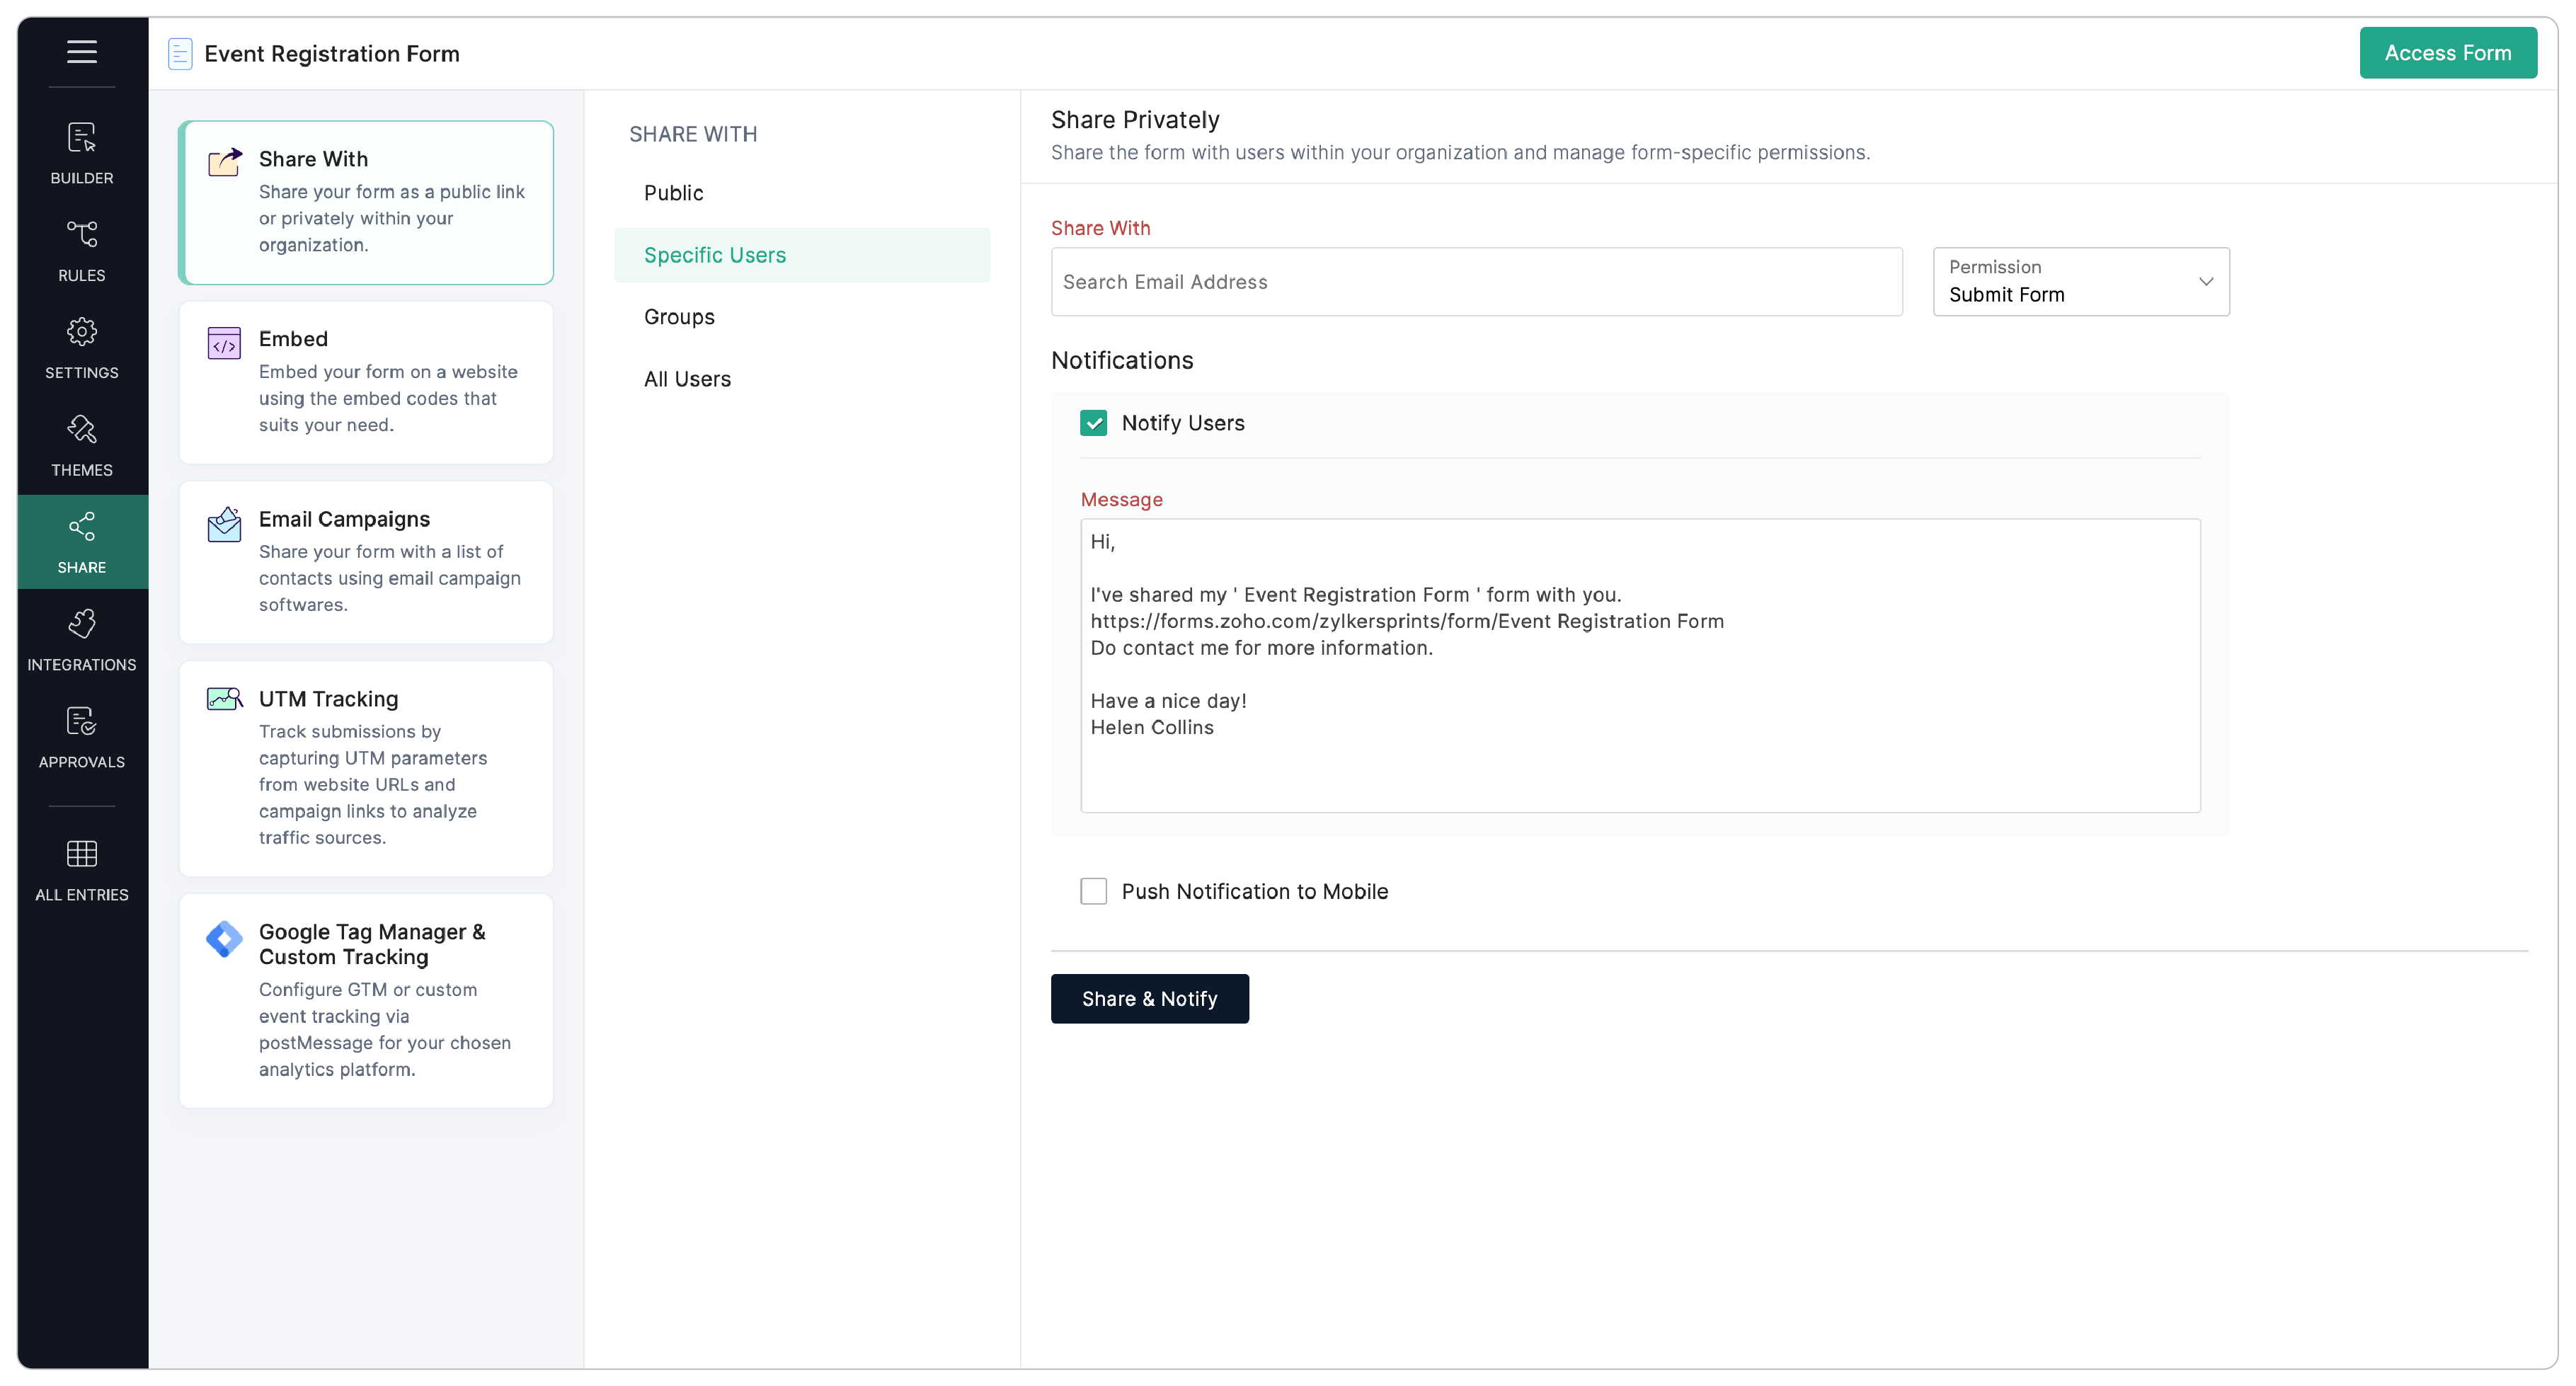Open the UTM Tracking card
This screenshot has width=2576, height=1386.
366,767
